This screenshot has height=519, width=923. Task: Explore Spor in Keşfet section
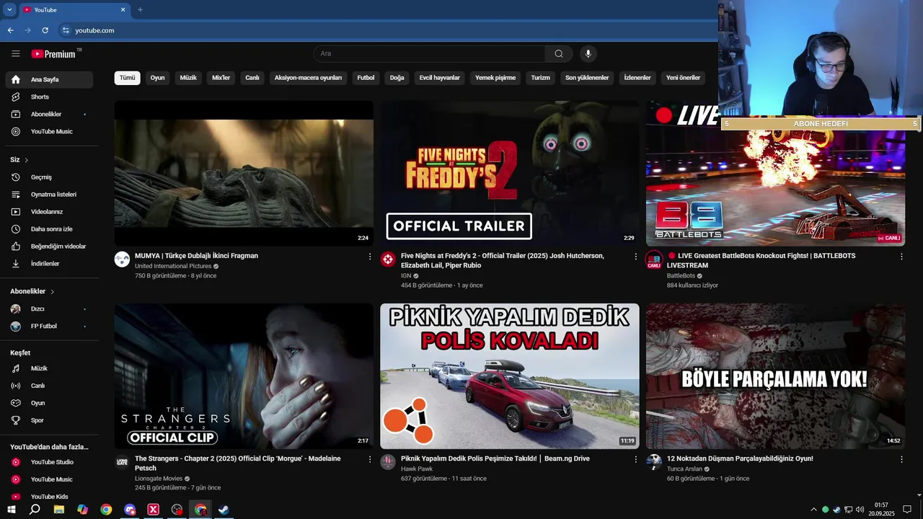[x=49, y=420]
